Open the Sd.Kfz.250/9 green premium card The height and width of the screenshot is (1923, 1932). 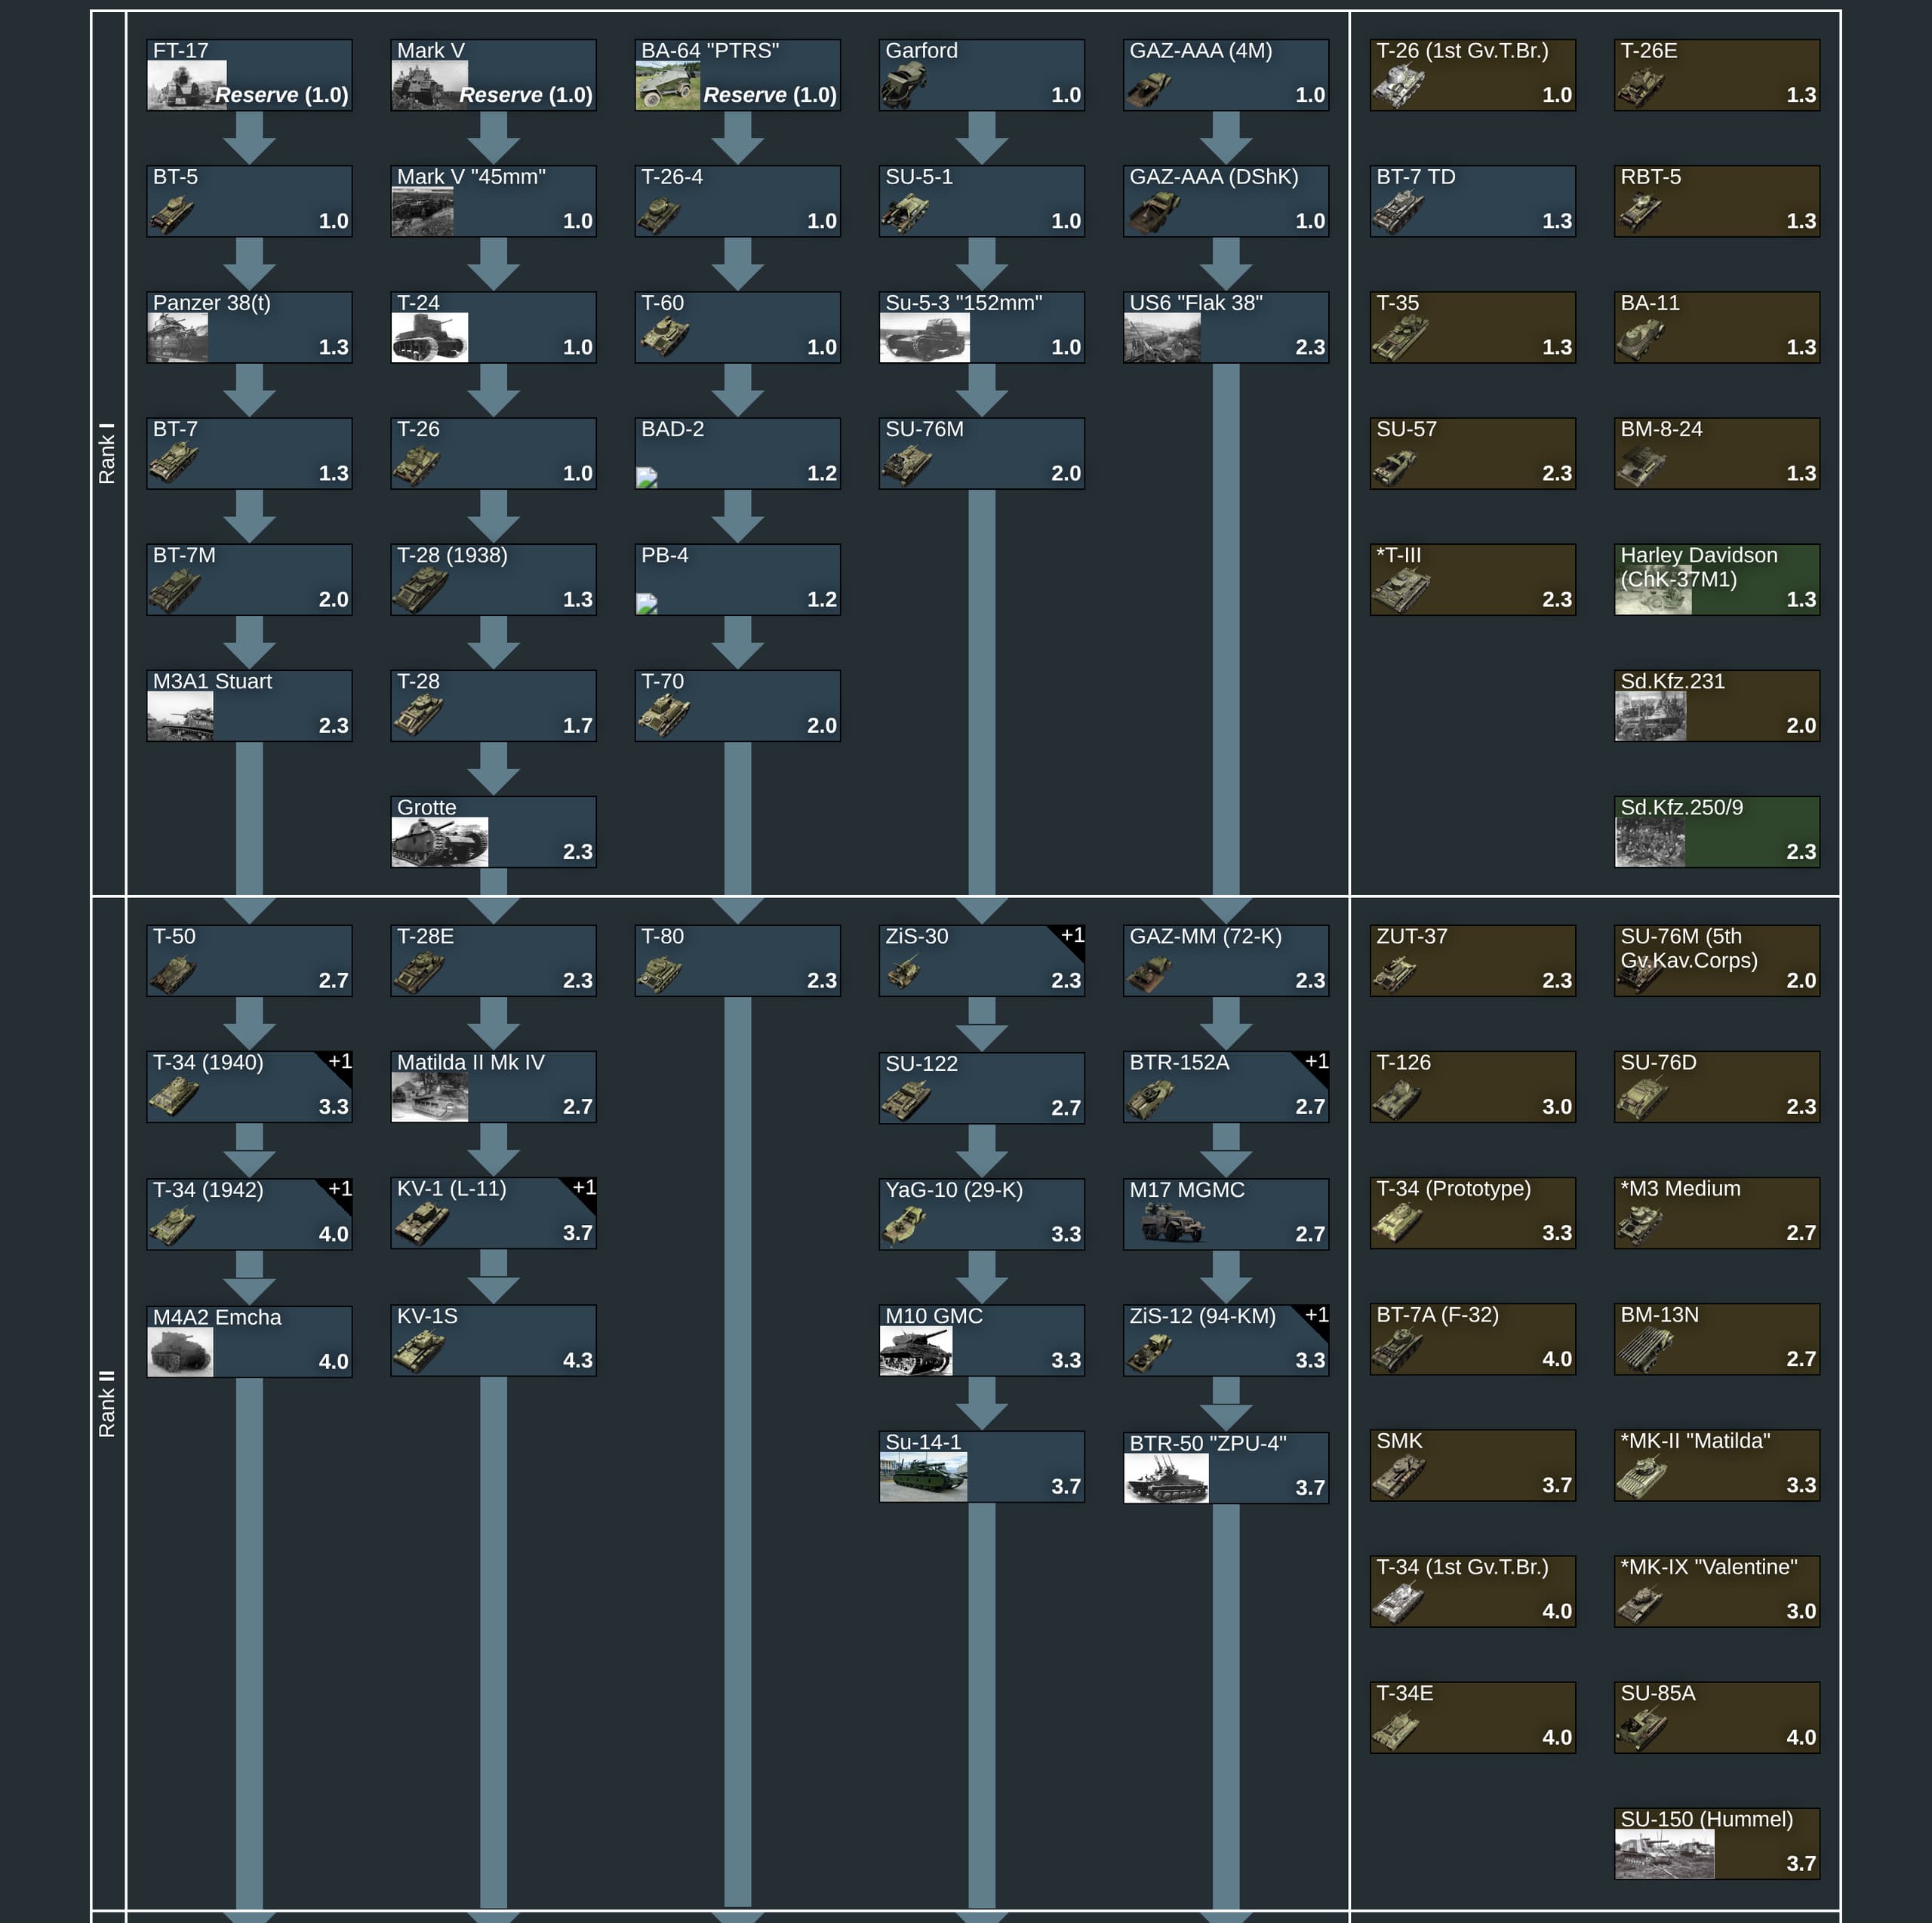tap(1716, 831)
